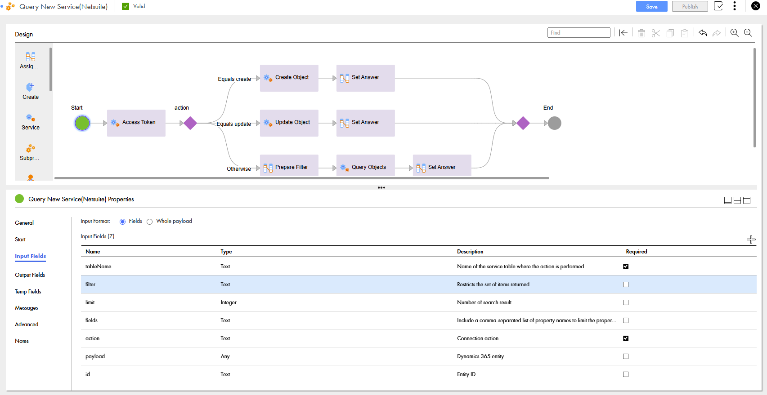Check Required for filter field
Viewport: 767px width, 395px height.
point(626,284)
